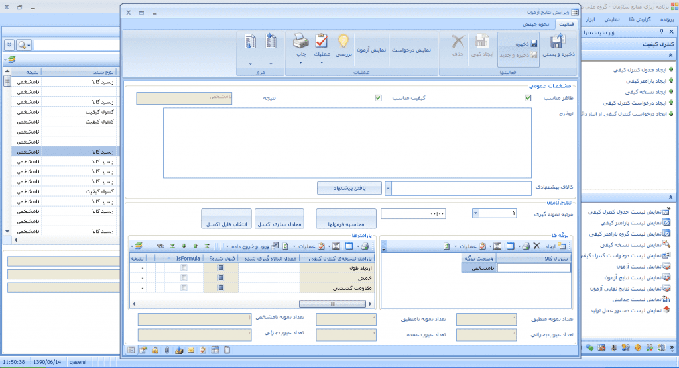Click the Print (چاپ) printer icon
The width and height of the screenshot is (679, 368).
click(x=300, y=40)
